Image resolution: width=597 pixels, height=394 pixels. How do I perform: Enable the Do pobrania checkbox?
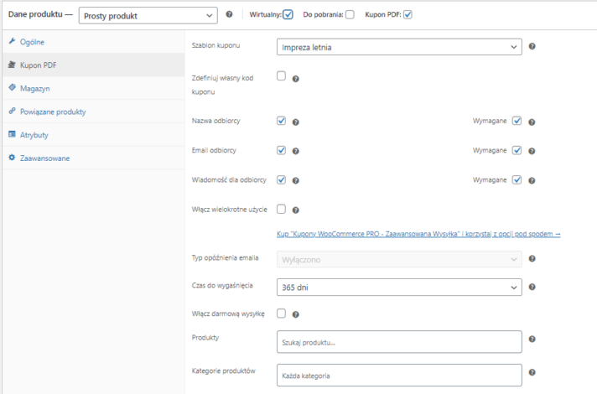(x=350, y=14)
